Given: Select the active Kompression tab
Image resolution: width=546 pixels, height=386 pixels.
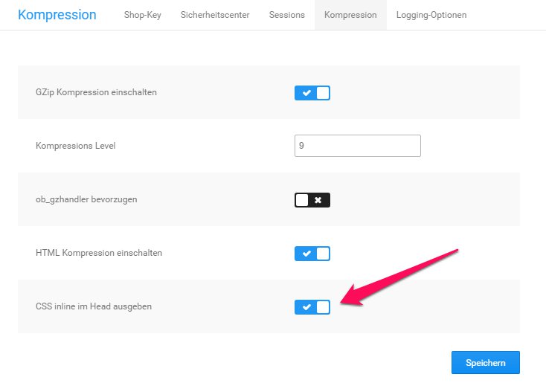Looking at the screenshot, I should (350, 15).
